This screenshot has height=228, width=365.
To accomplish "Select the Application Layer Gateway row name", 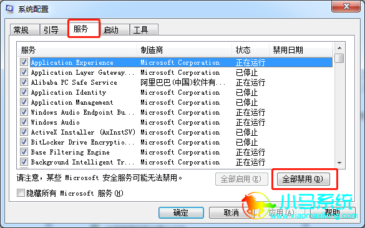I will [x=82, y=72].
